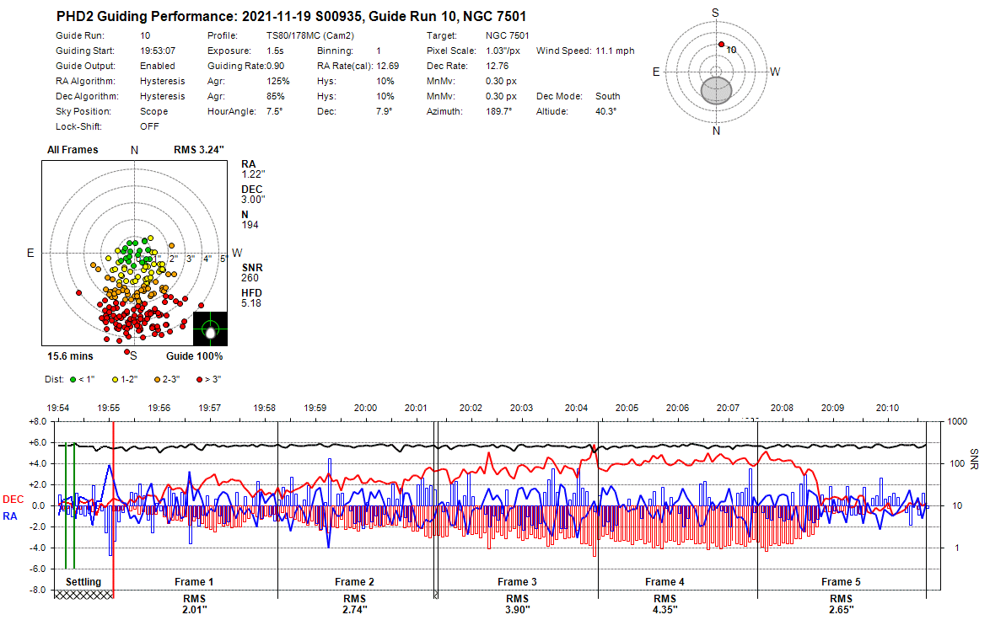This screenshot has height=620, width=990.
Task: Click the yellow 1-2" distance legend dot
Action: pyautogui.click(x=115, y=380)
